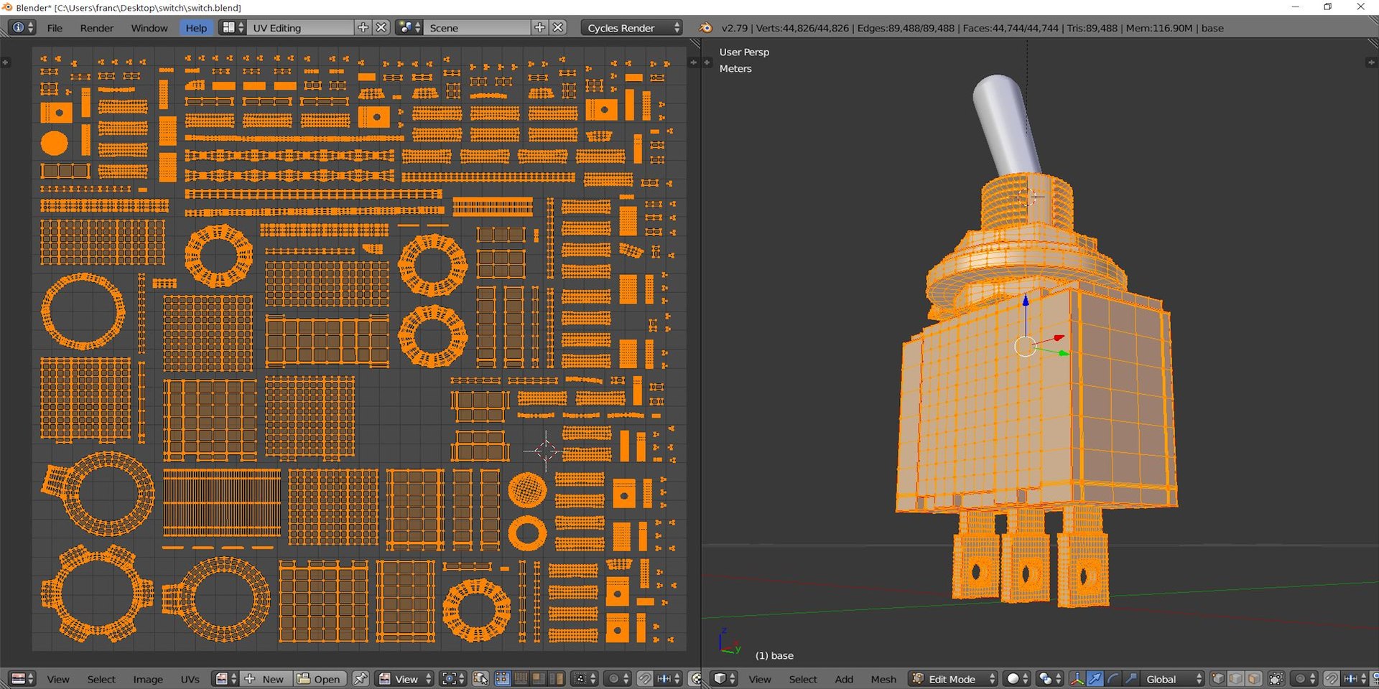
Task: Toggle snap magnet in the 3D viewport
Action: (x=1331, y=679)
